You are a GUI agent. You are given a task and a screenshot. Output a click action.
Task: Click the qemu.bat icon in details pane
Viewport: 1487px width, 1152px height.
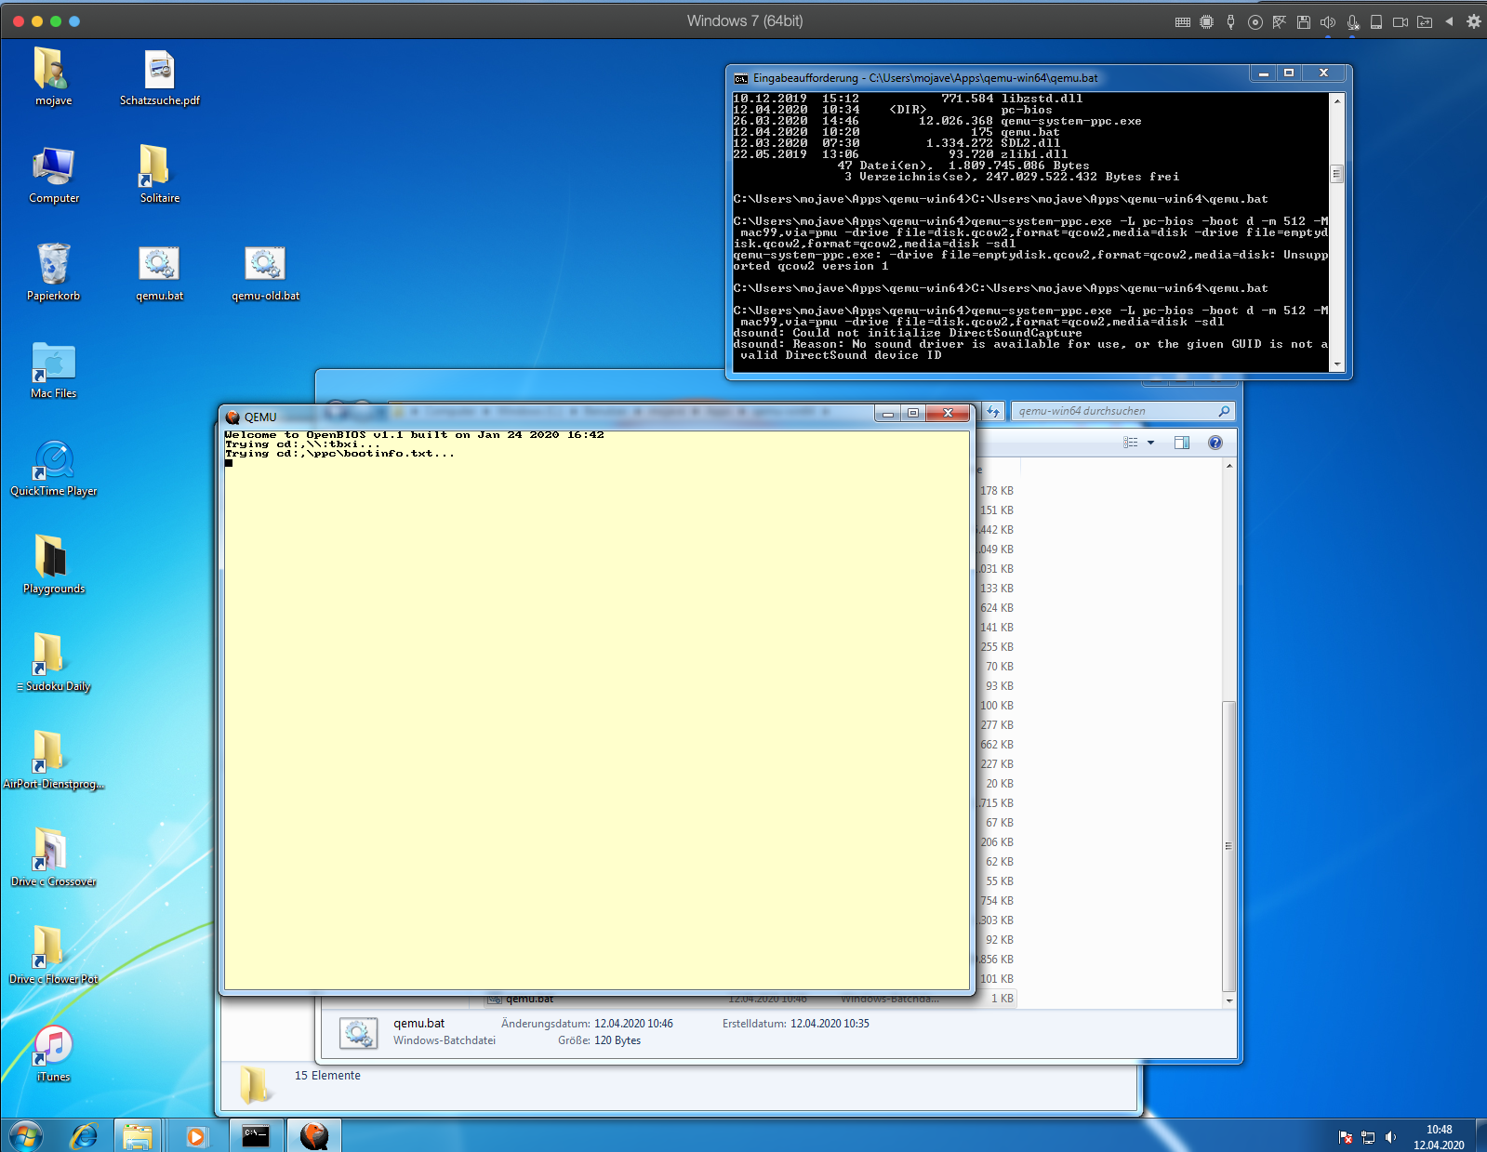358,1033
